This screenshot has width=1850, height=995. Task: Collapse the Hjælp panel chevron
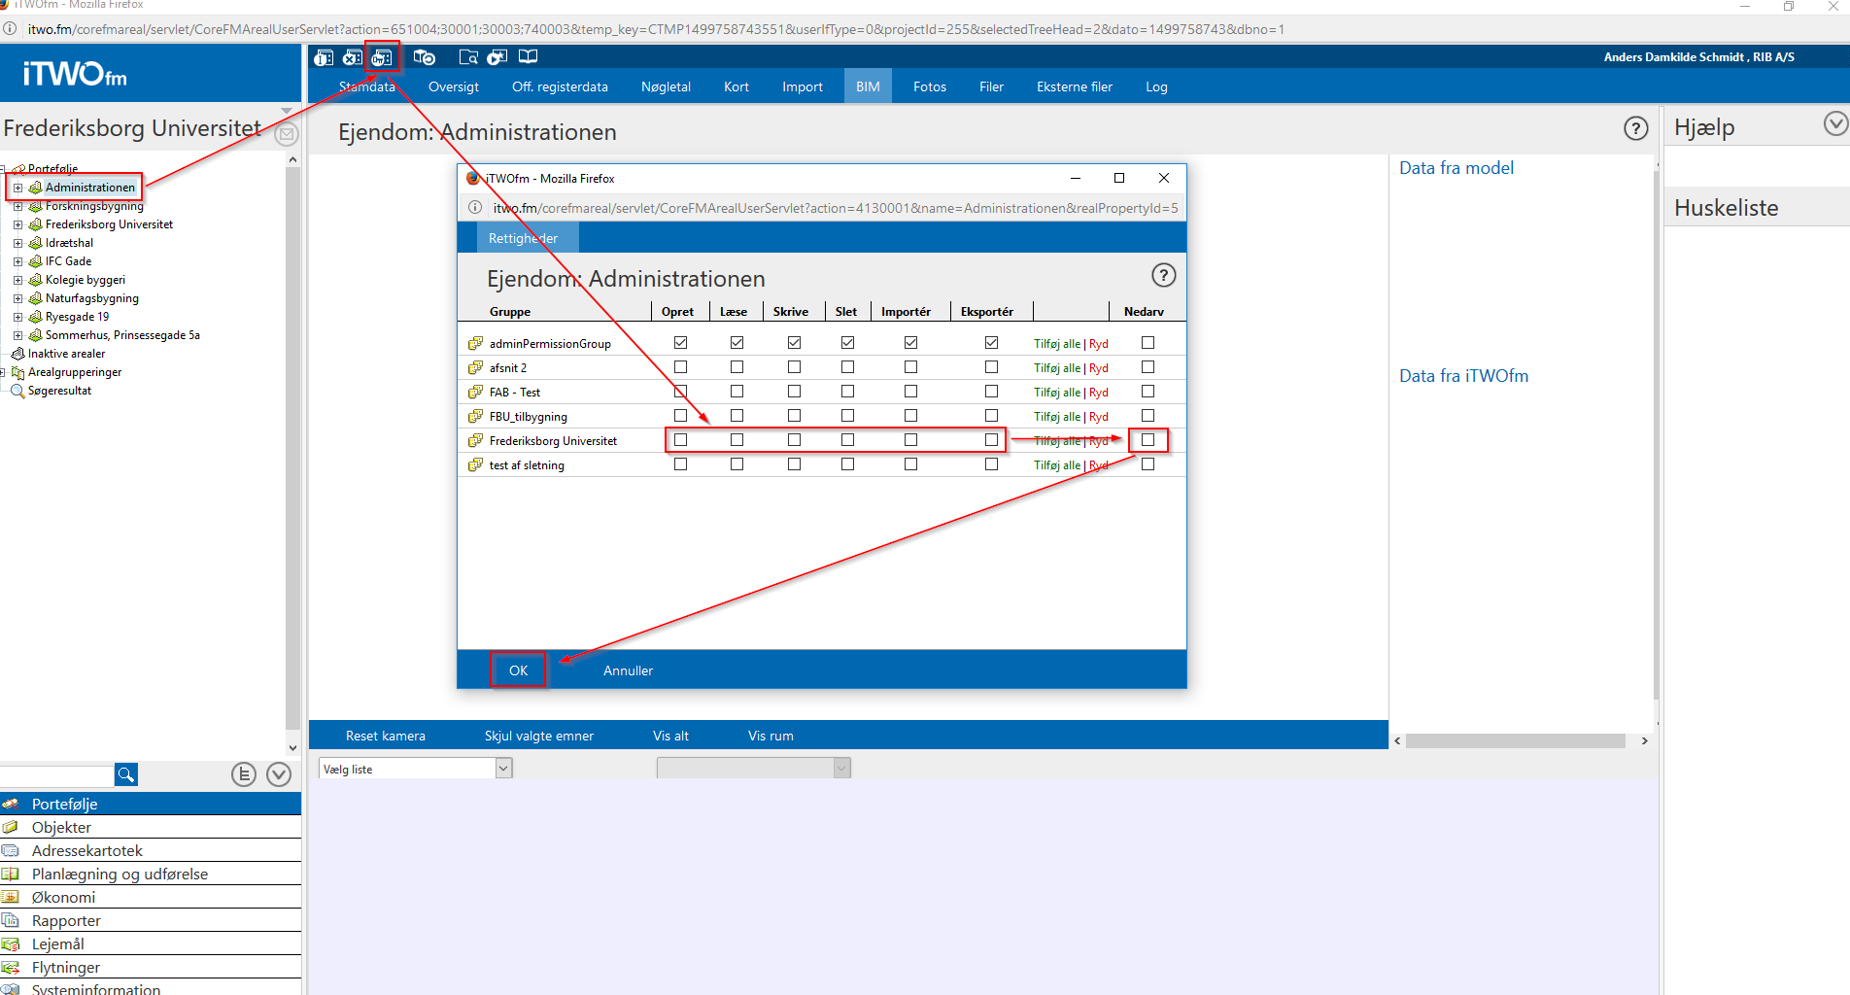(x=1834, y=124)
